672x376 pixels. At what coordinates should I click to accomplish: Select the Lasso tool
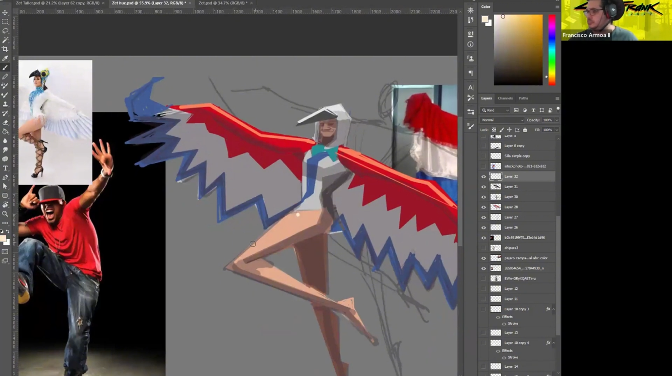click(x=5, y=31)
